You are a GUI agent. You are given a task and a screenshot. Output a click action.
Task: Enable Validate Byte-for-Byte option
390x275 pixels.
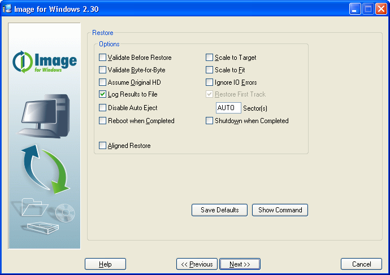[x=102, y=70]
